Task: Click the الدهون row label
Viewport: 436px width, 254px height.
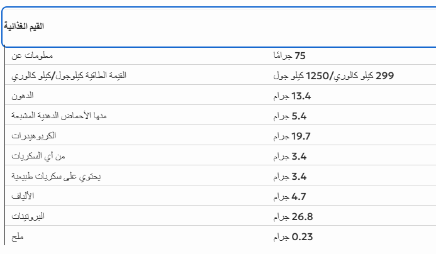Action: click(x=23, y=96)
